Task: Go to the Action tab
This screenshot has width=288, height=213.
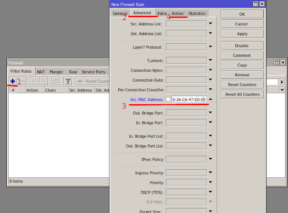Action: [x=178, y=14]
